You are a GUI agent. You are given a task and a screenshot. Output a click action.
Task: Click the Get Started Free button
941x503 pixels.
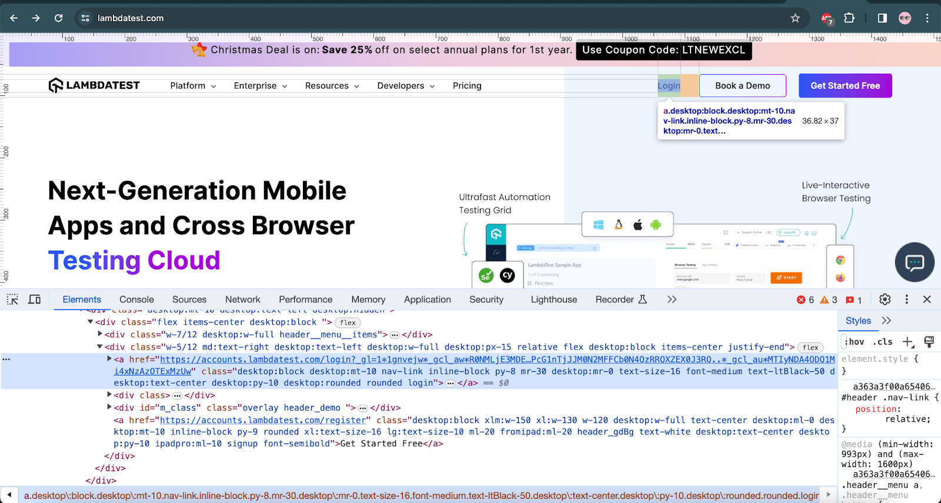tap(845, 86)
